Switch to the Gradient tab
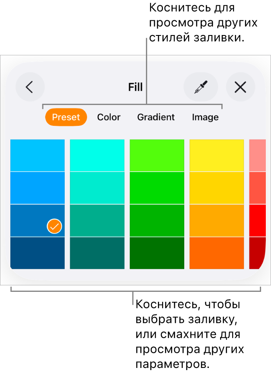The height and width of the screenshot is (374, 271). tap(156, 117)
